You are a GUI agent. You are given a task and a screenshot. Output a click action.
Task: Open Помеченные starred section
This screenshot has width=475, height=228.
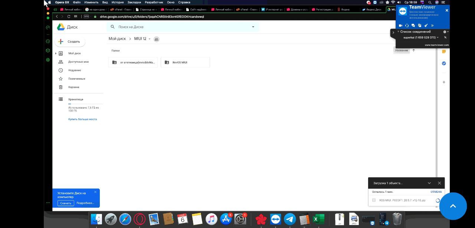tap(76, 79)
